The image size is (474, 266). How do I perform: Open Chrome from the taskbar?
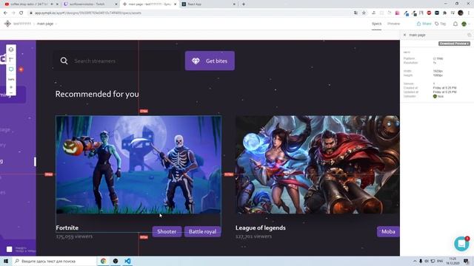104,261
